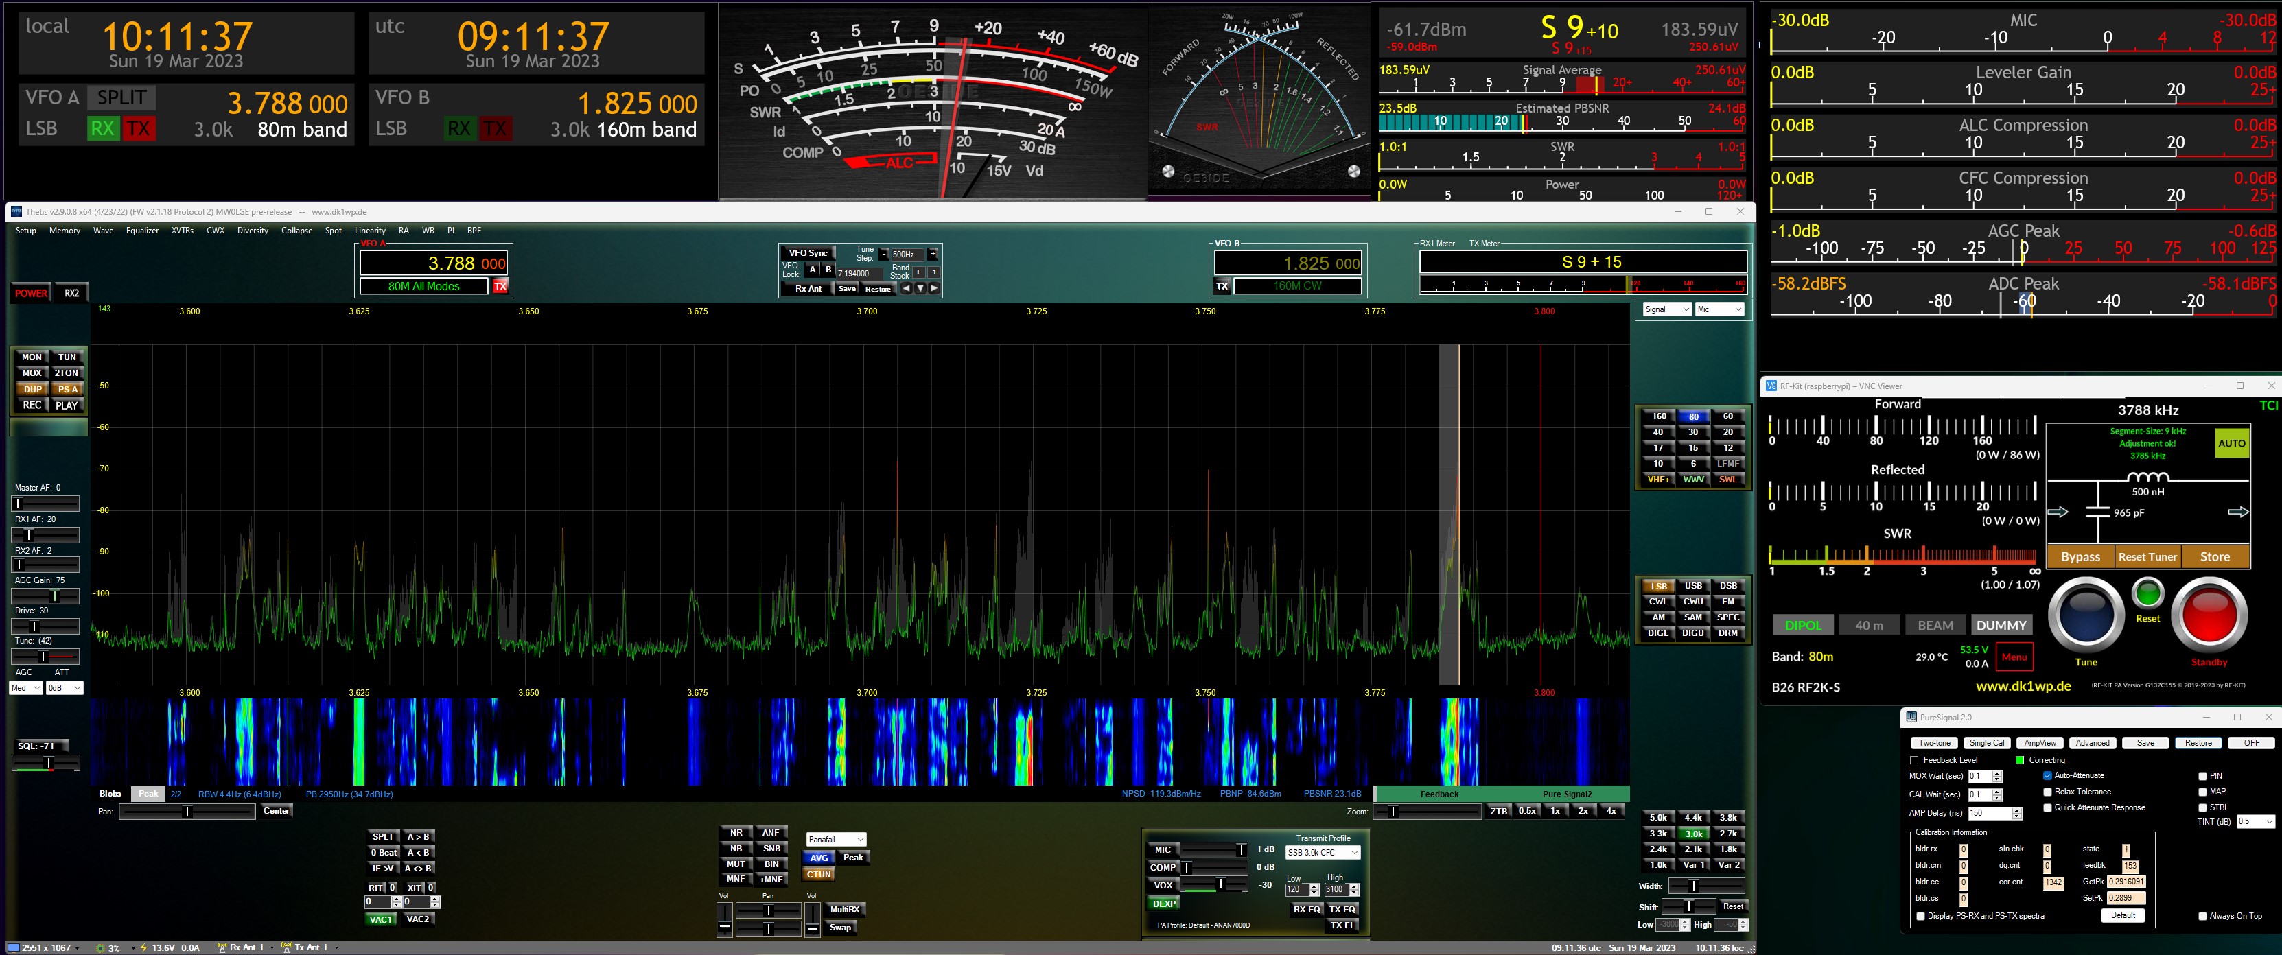The image size is (2282, 955).
Task: Click the Two-tone button in PureSignal
Action: tap(1934, 743)
